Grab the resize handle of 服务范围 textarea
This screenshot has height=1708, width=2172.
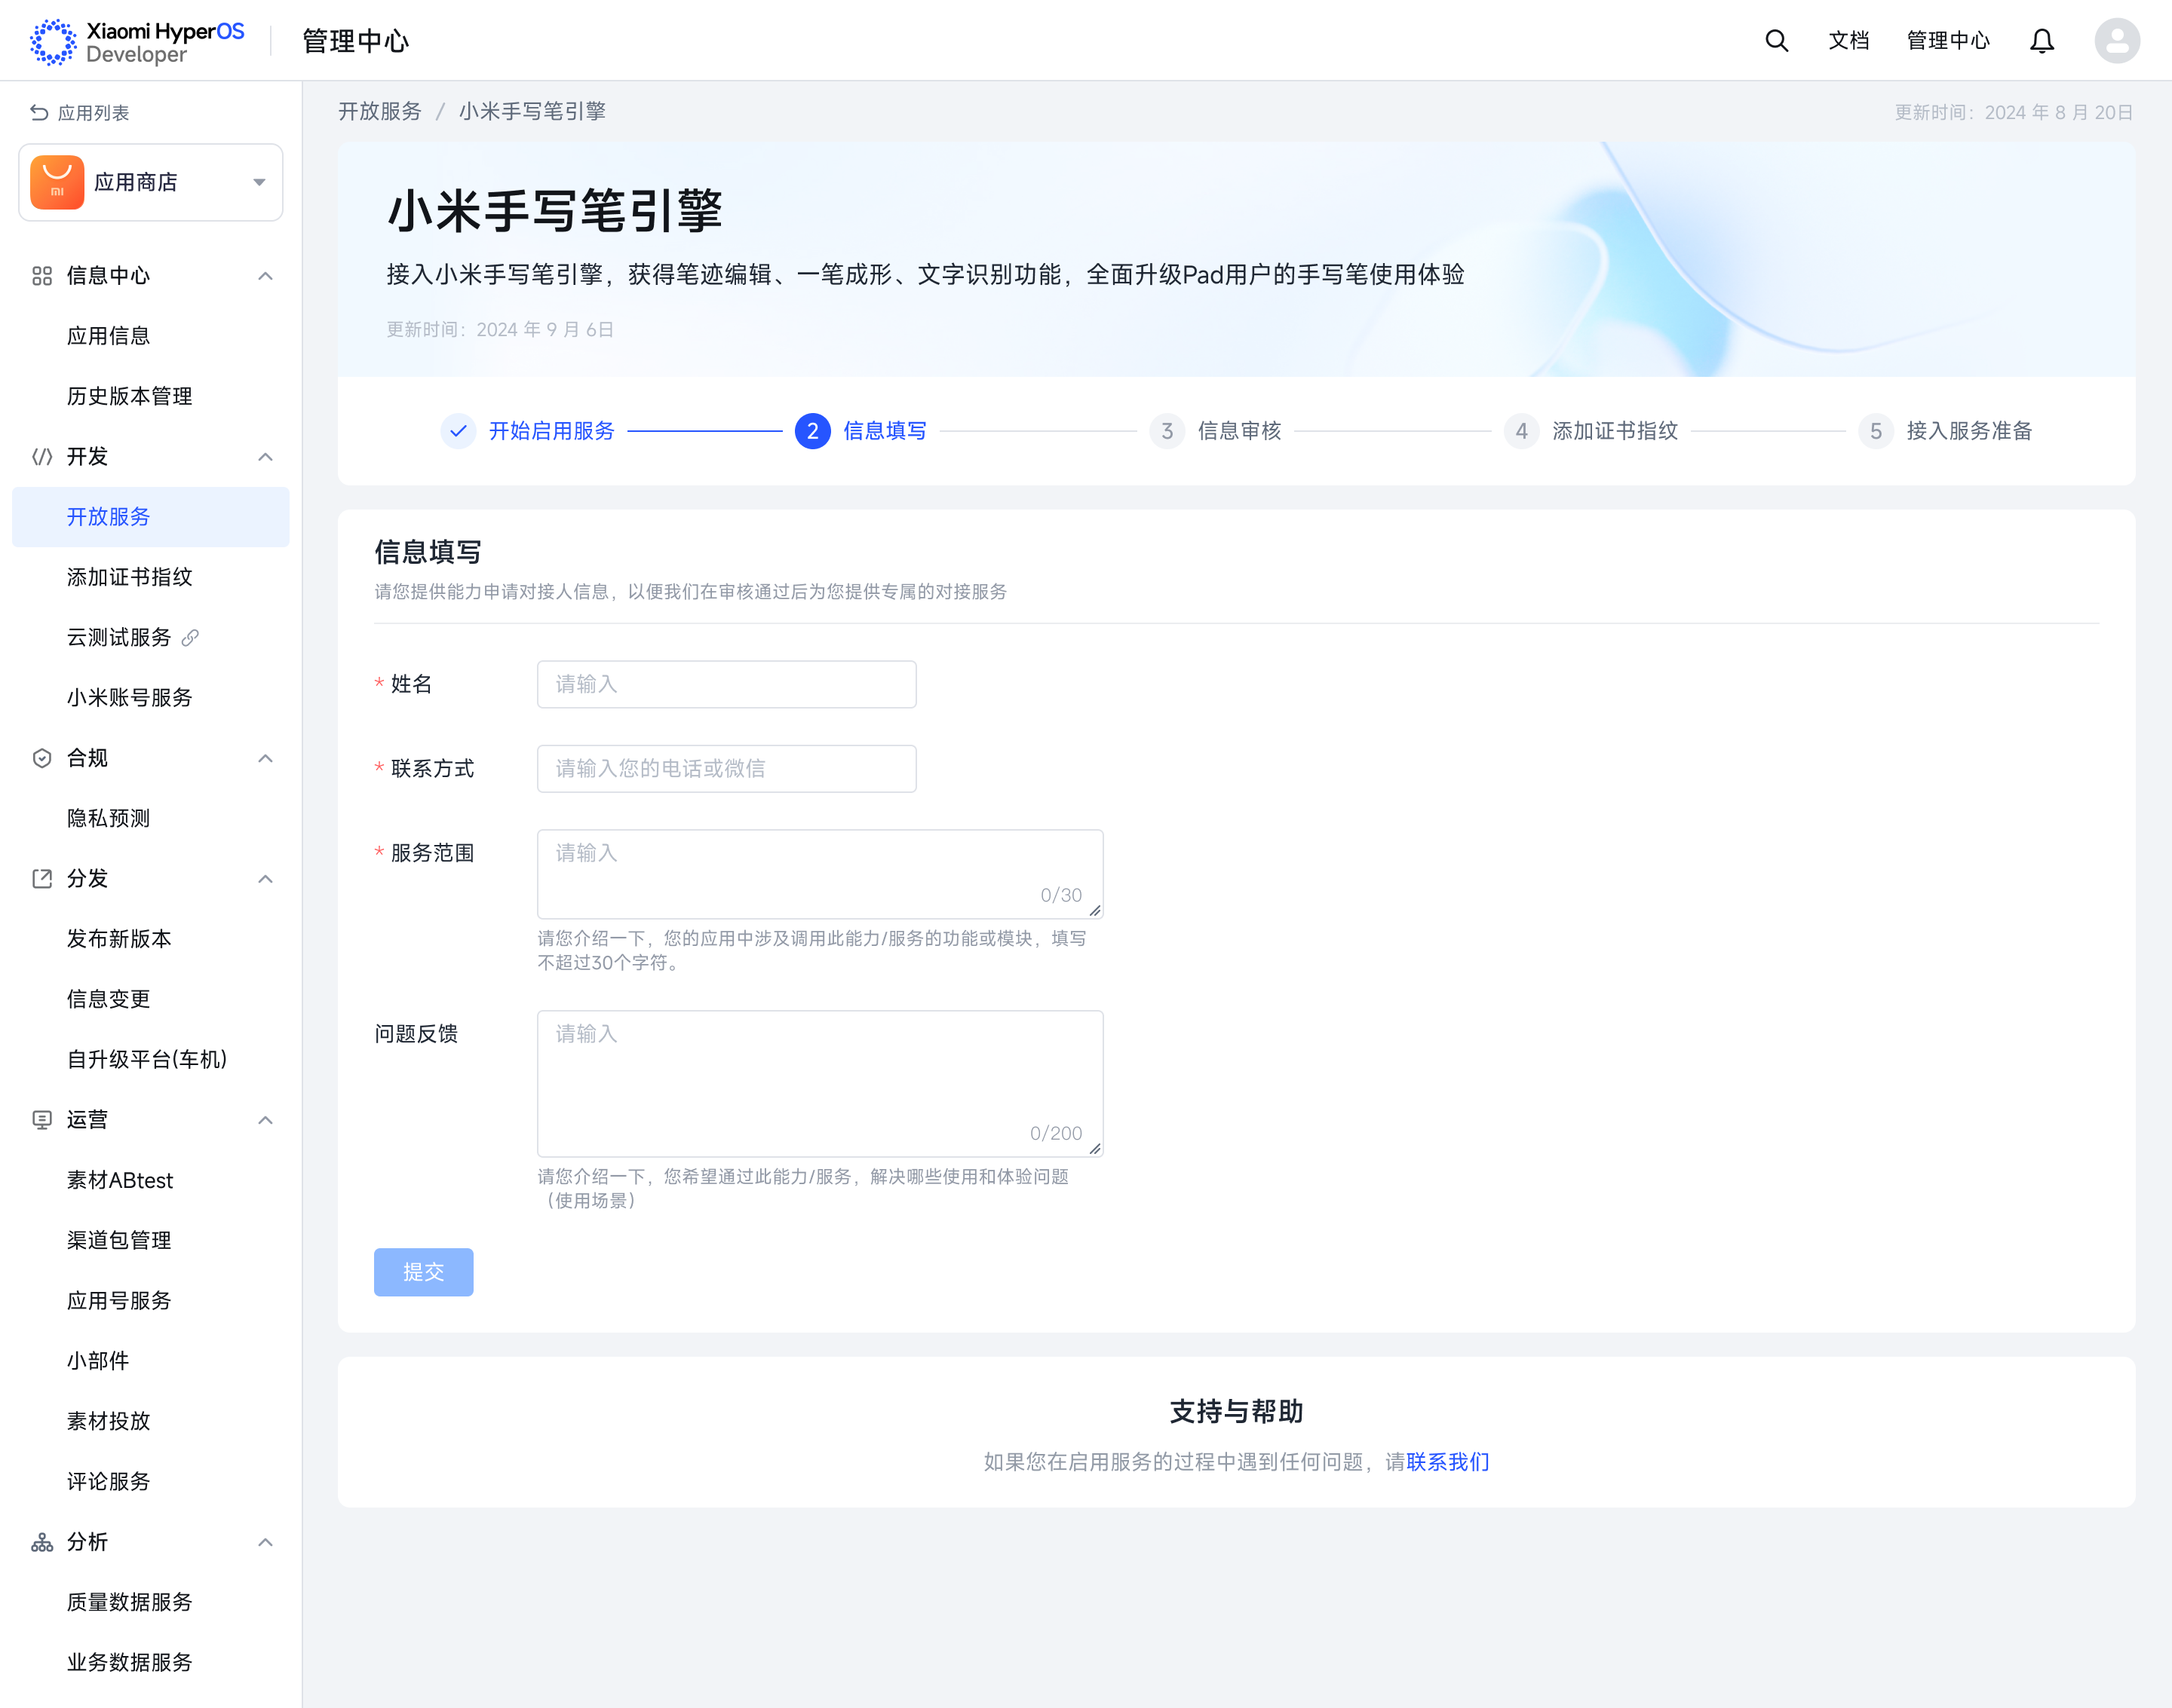tap(1096, 910)
